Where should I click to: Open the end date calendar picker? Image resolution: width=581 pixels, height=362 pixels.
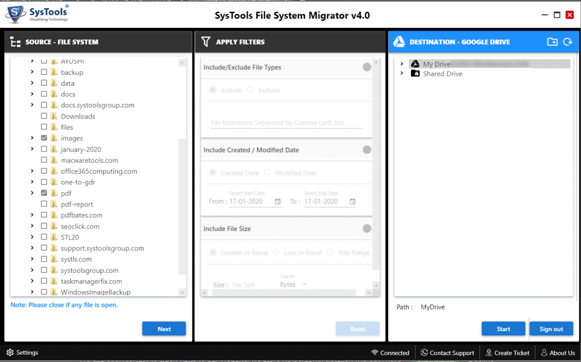click(x=353, y=201)
